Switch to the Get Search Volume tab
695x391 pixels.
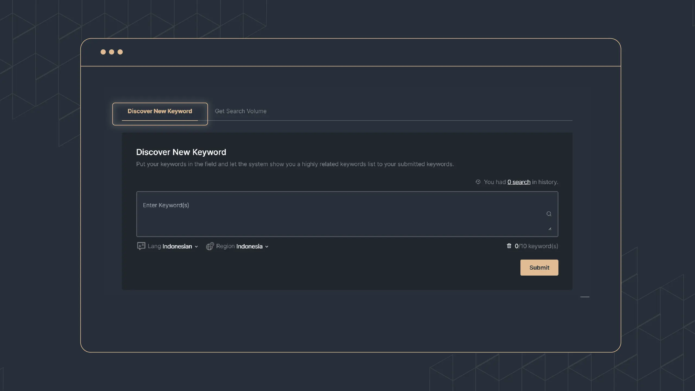[241, 111]
